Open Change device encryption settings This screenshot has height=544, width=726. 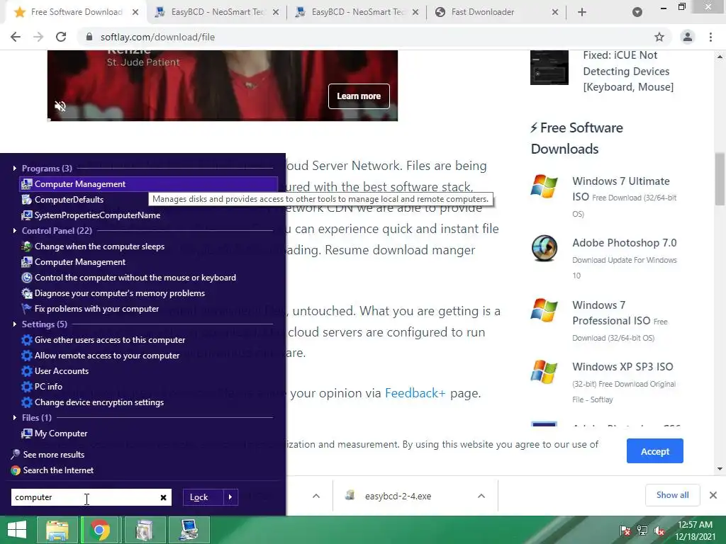(x=99, y=402)
